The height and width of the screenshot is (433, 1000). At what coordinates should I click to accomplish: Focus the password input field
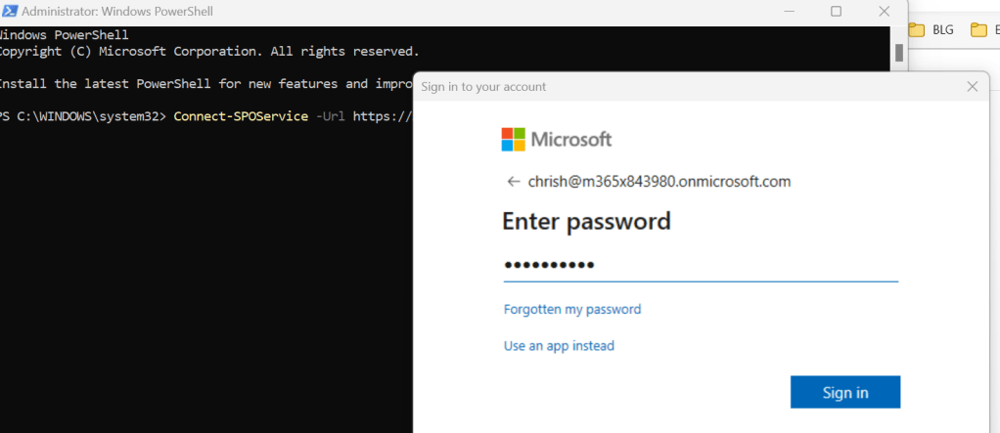point(700,265)
